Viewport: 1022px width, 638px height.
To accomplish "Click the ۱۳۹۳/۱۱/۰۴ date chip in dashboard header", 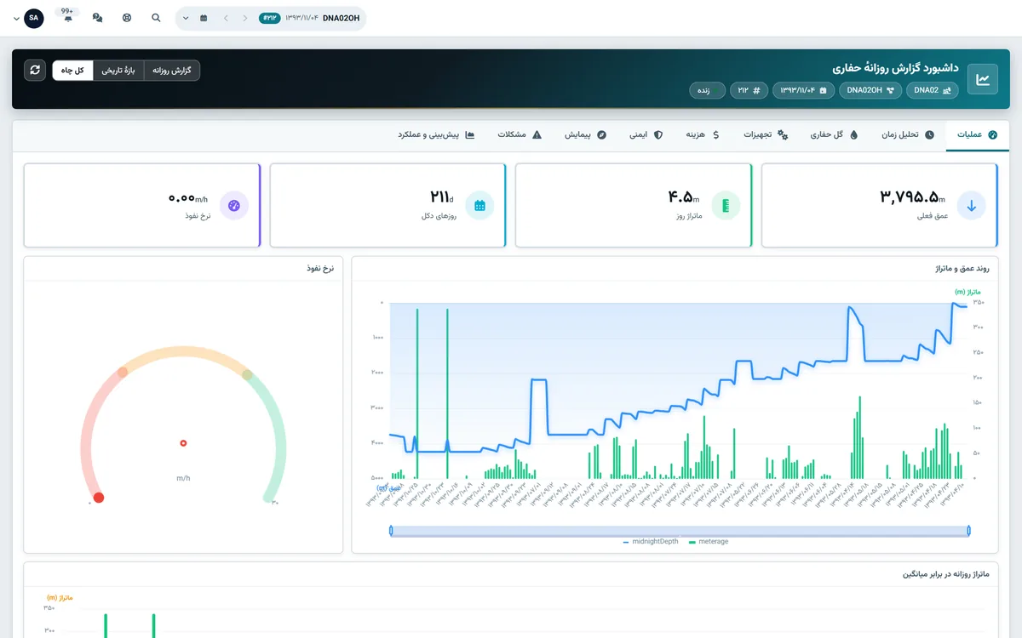I will [x=803, y=90].
